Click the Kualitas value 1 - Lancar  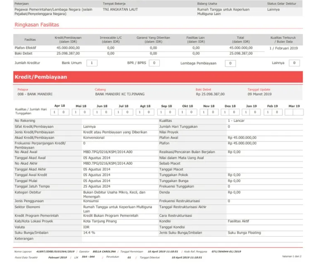pos(236,121)
